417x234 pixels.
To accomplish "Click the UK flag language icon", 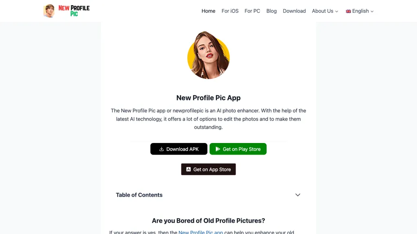I will 348,11.
